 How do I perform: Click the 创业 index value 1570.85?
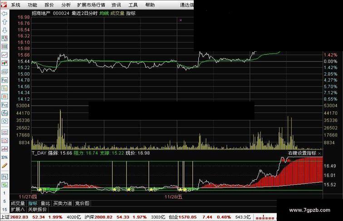[187, 217]
